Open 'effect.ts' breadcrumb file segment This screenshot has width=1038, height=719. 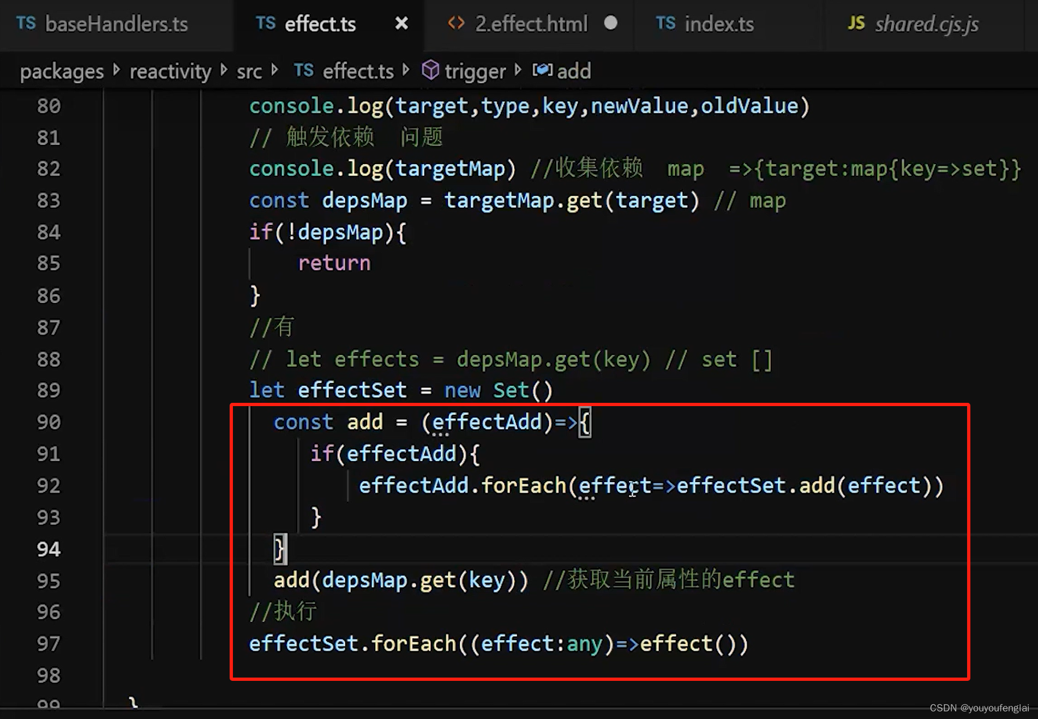click(x=358, y=71)
